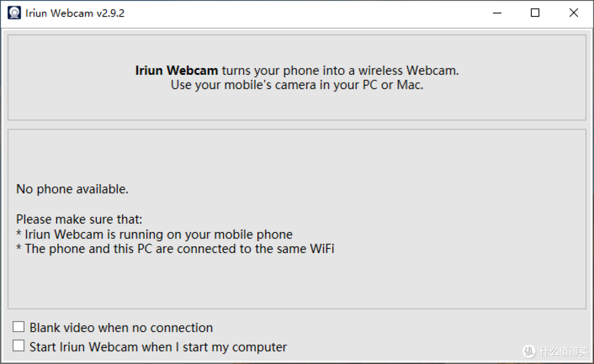Screen dimensions: 594x364
Task: Click 'connected to the same WiFi' instruction line
Action: (x=175, y=249)
